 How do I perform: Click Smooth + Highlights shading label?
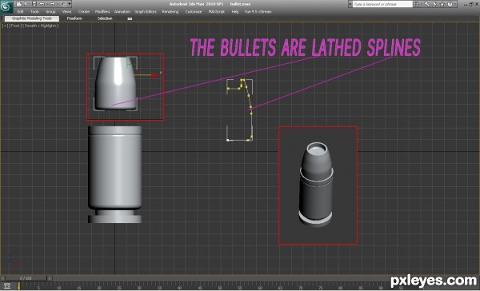pos(41,26)
